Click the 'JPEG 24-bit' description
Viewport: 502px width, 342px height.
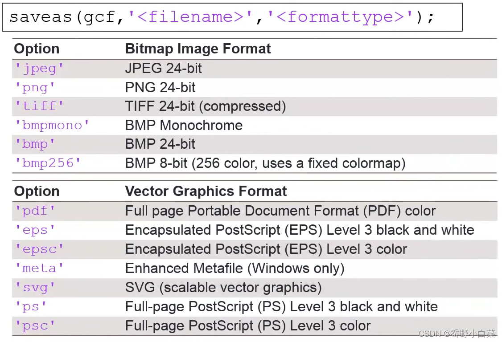click(163, 68)
